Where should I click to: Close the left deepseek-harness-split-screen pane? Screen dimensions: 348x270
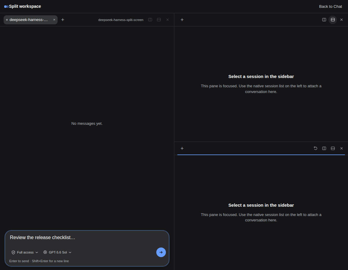[168, 20]
